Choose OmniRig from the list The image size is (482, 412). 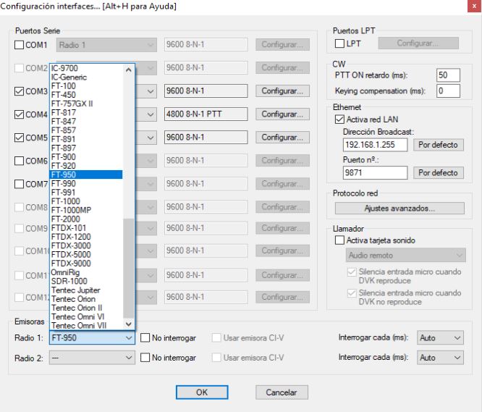(86, 272)
